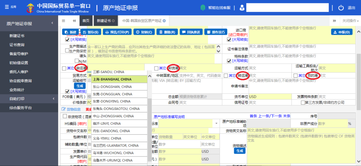Expand the 自助打印 sidebar section

pyautogui.click(x=53, y=99)
